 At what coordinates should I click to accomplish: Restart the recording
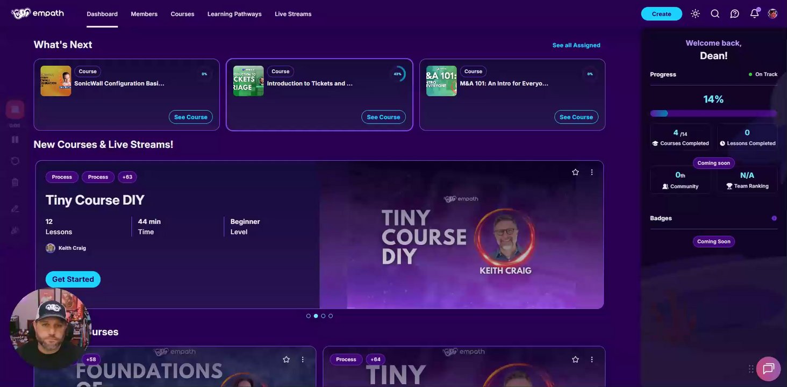click(15, 161)
